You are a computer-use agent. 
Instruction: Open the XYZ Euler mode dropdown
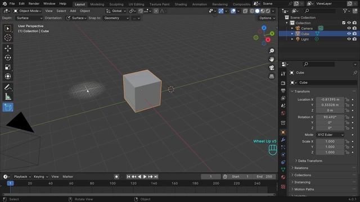click(x=330, y=135)
